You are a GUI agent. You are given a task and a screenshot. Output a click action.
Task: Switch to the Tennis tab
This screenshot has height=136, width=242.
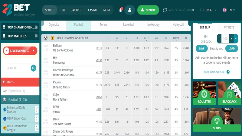(x=103, y=25)
